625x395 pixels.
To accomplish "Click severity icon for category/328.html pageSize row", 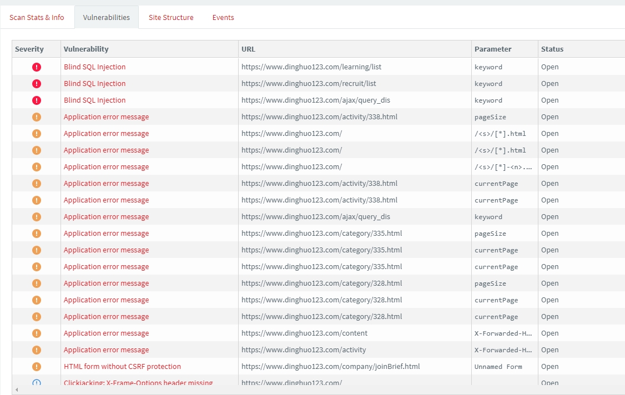I will 37,283.
